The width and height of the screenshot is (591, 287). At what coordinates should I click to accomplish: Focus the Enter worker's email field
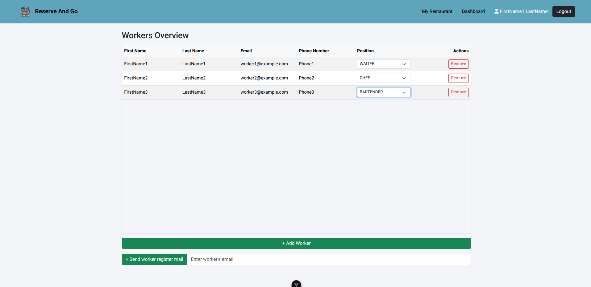coord(329,259)
